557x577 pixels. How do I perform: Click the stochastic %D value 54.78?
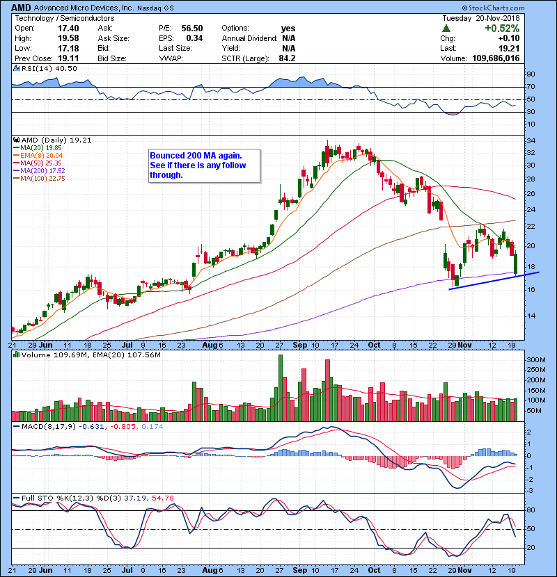(162, 498)
